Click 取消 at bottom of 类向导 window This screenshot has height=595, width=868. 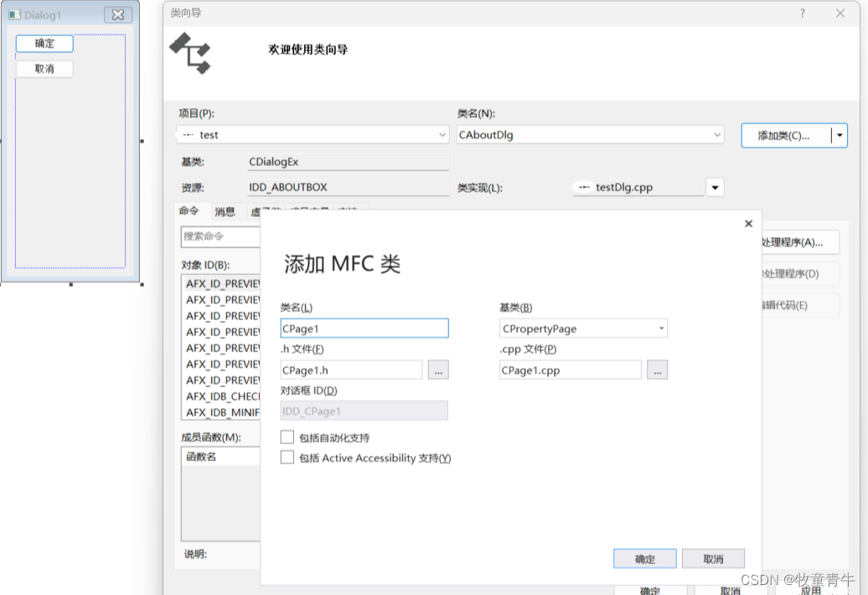coord(731,590)
